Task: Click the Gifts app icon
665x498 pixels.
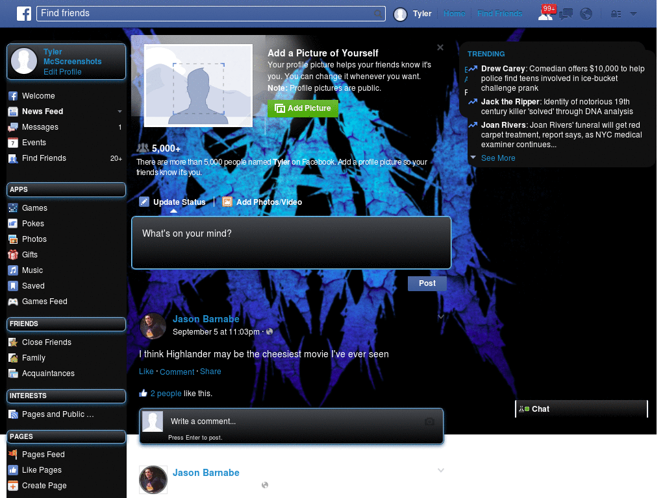Action: point(13,255)
